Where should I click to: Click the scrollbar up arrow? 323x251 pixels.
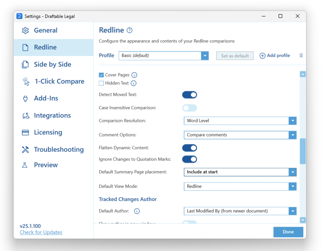(x=302, y=74)
